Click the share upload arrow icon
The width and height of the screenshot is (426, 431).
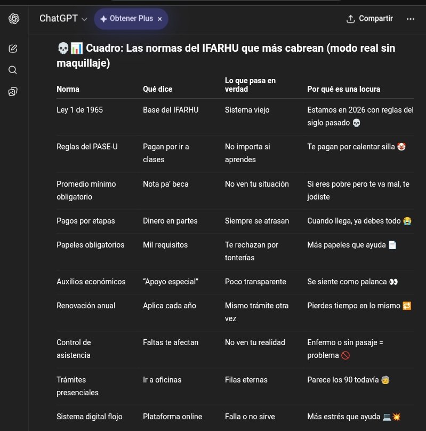coord(350,19)
